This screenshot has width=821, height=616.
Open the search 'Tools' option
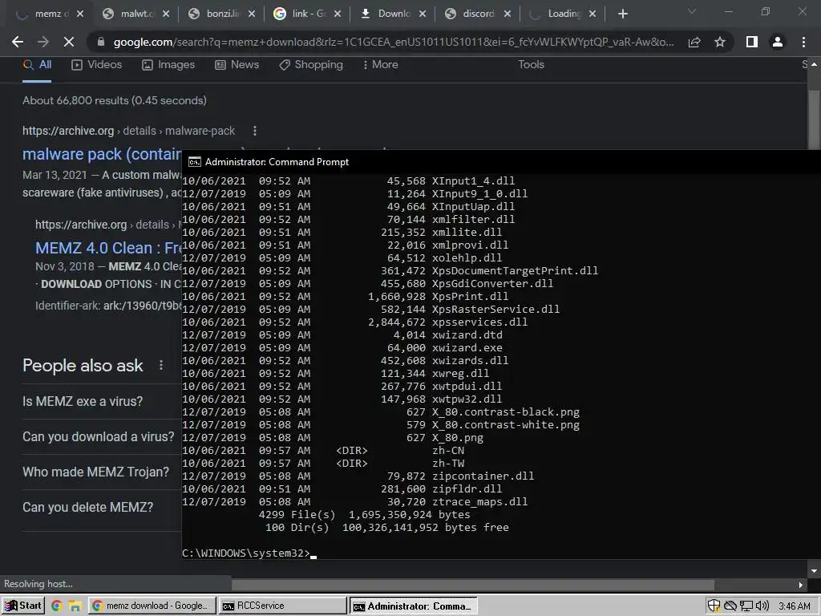(x=531, y=64)
